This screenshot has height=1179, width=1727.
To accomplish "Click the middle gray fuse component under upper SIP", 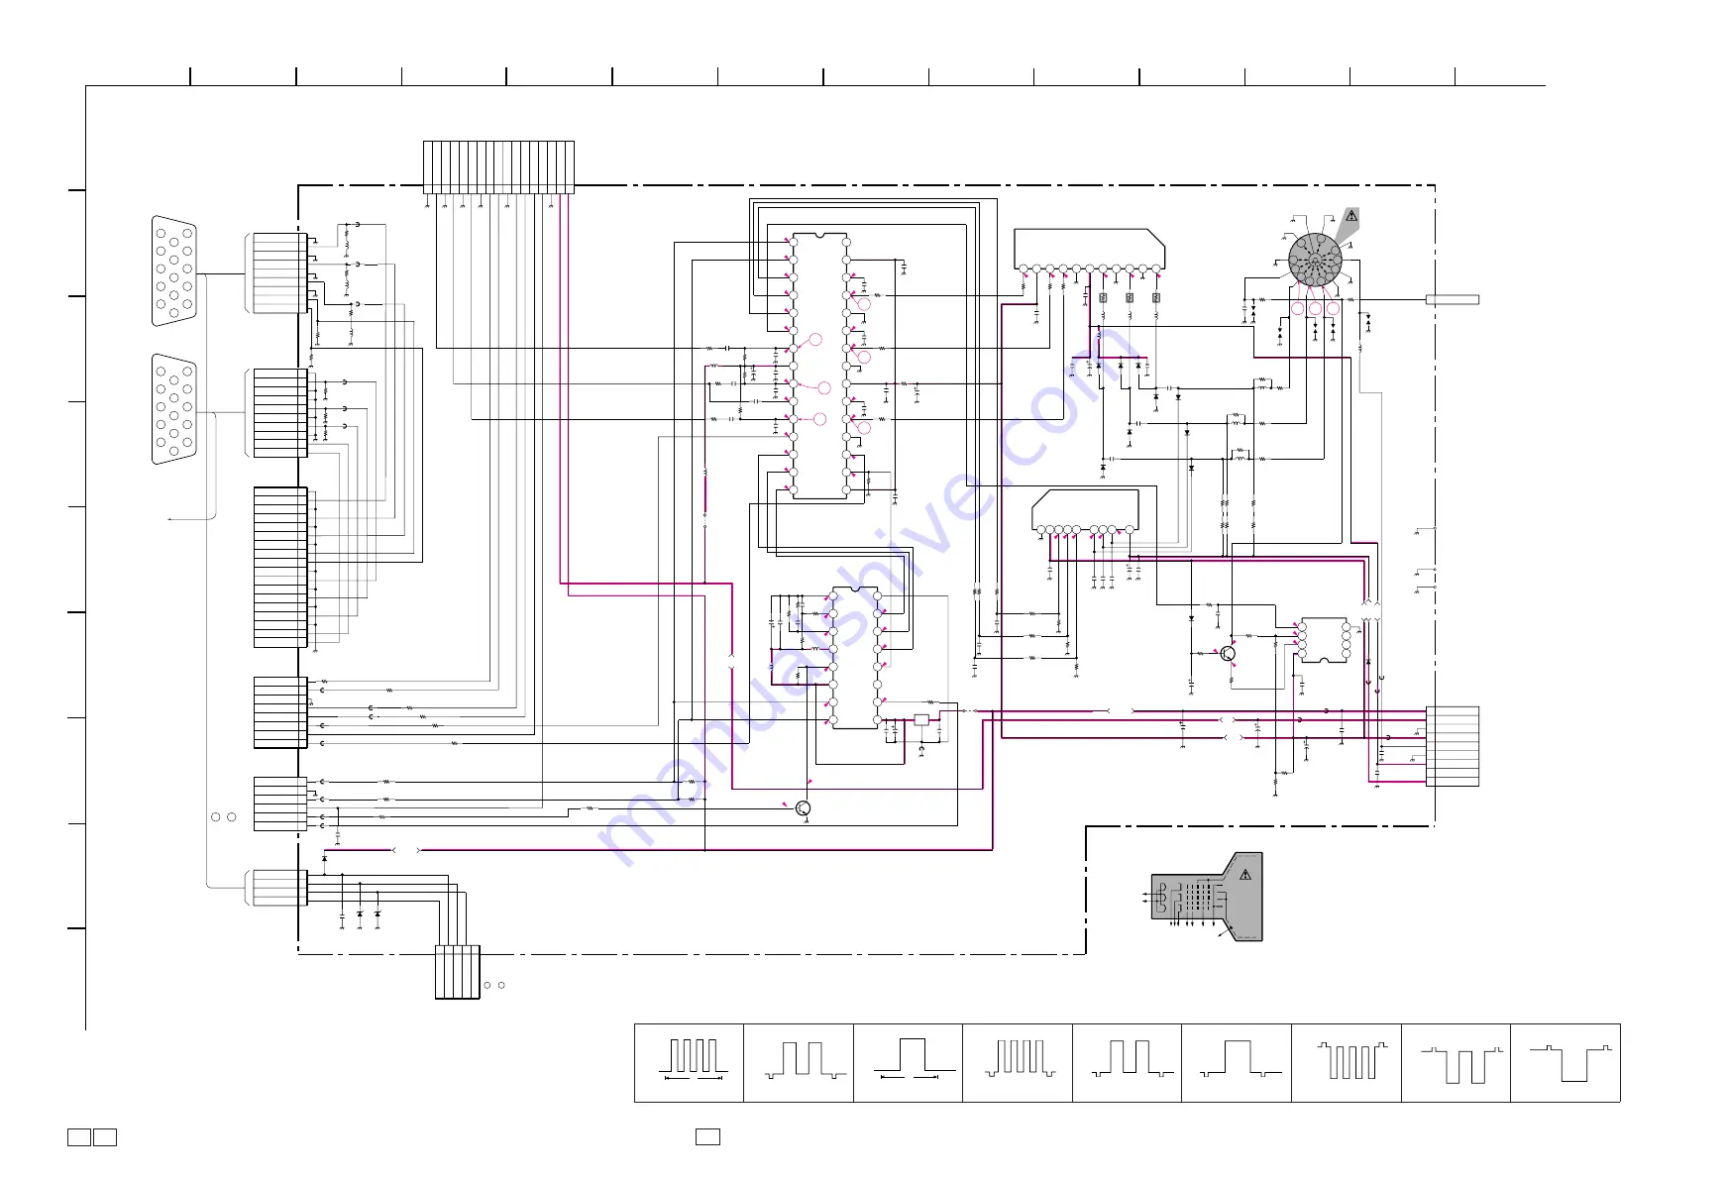I will click(x=1130, y=297).
